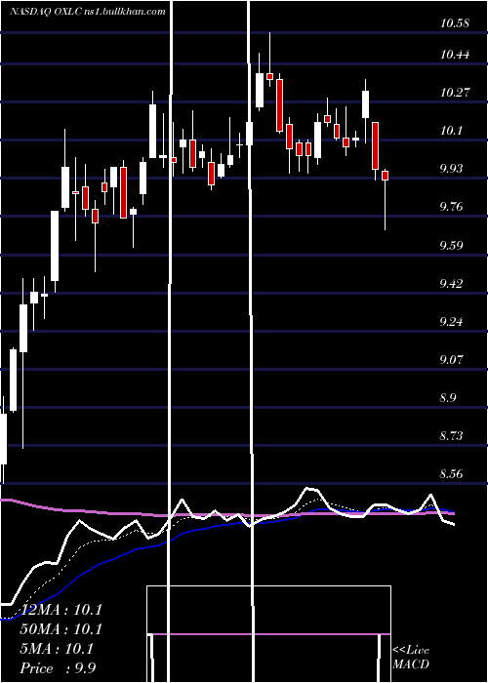Click the 8.9 price axis label
The image size is (488, 683).
[447, 398]
